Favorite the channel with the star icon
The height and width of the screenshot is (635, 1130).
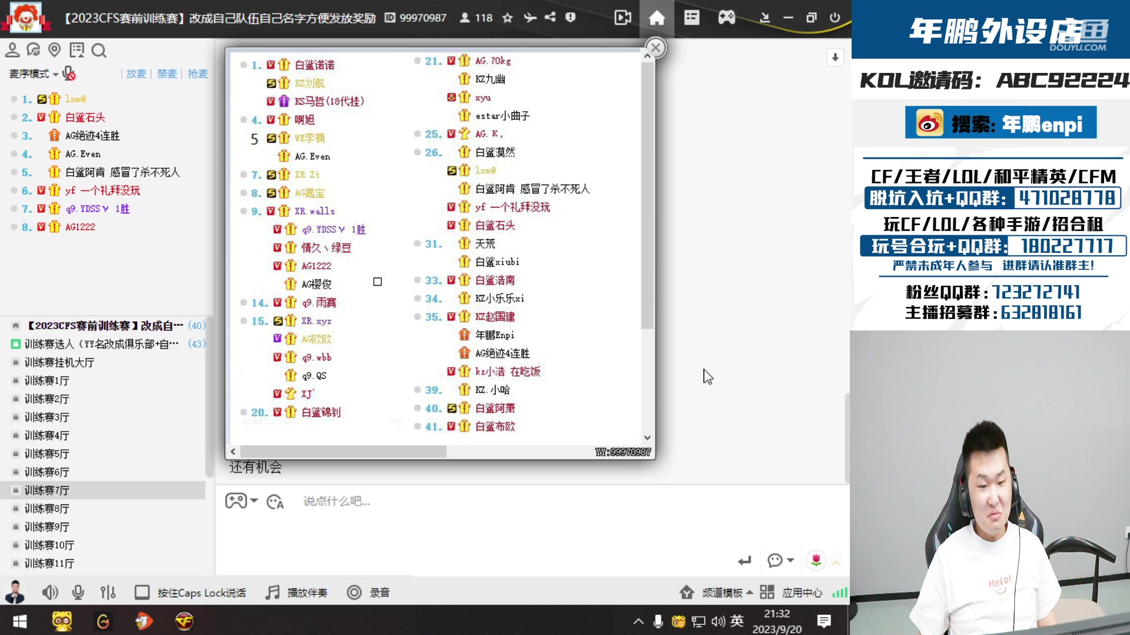tap(507, 18)
